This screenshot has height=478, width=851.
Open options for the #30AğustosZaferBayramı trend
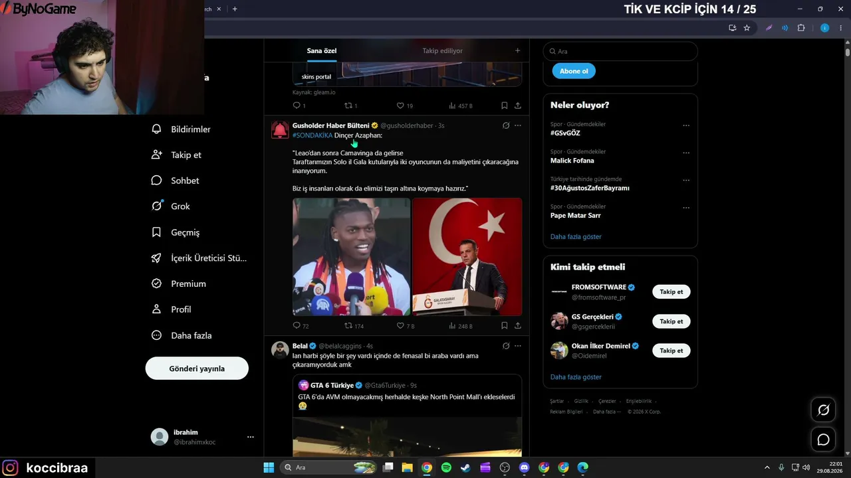(686, 180)
